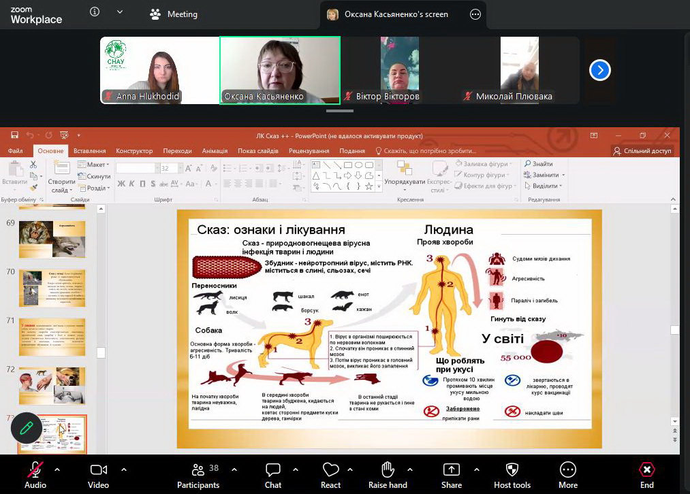Viewport: 690px width, 494px height.
Task: Click the green annotation pencil button
Action: click(27, 428)
